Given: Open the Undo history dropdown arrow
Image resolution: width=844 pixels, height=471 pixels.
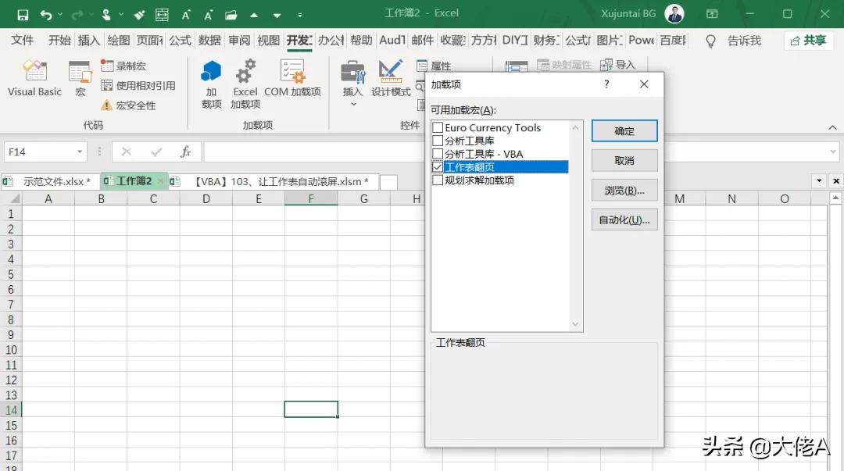Looking at the screenshot, I should (59, 15).
